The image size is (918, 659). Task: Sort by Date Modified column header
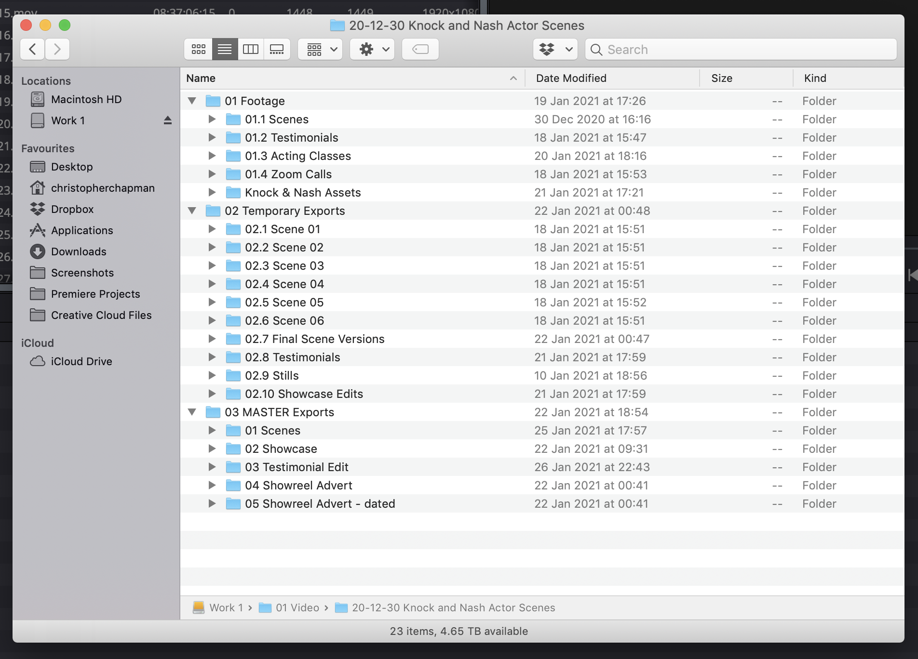(x=612, y=78)
